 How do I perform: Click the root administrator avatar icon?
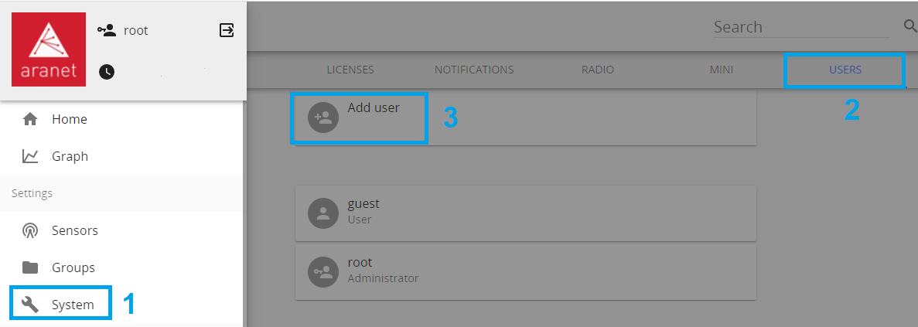(323, 272)
